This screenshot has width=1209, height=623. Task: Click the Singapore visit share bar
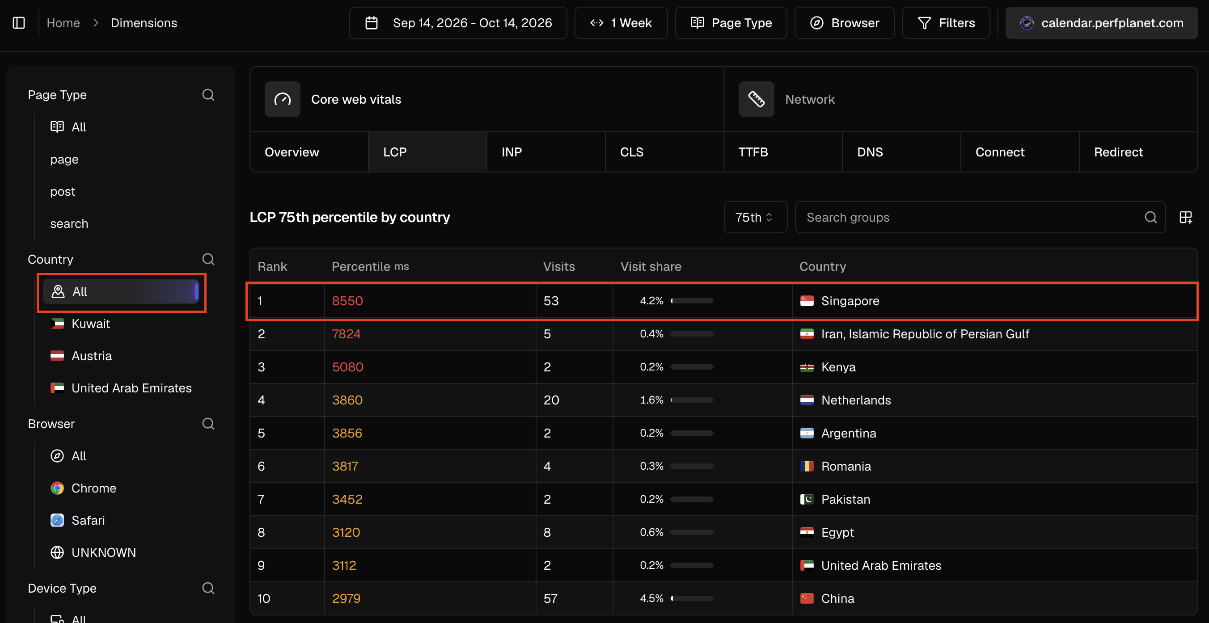pyautogui.click(x=692, y=301)
